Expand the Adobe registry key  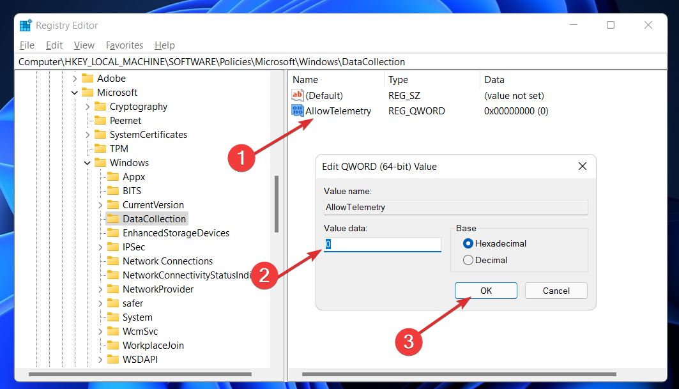75,79
